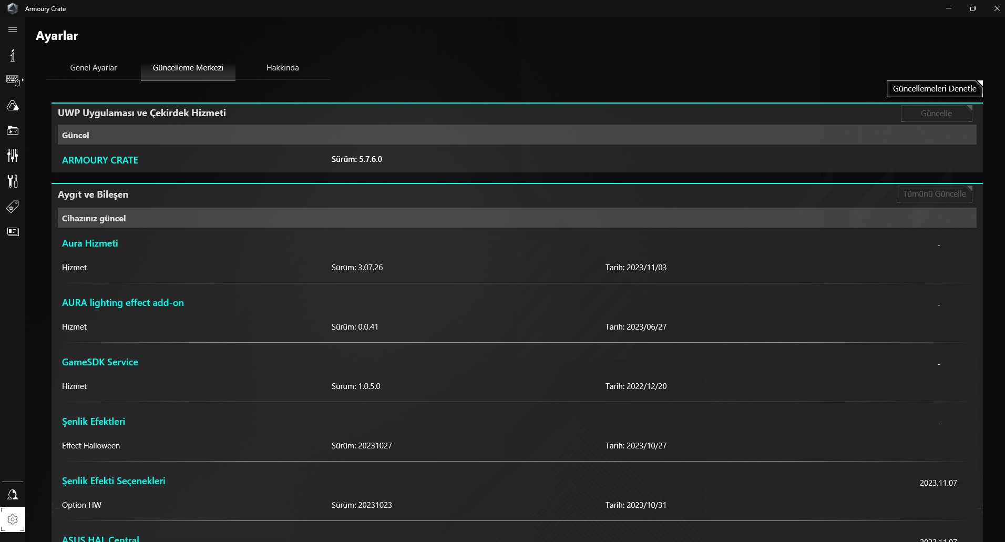Click the Effect Halloween label
The width and height of the screenshot is (1005, 542).
(x=91, y=446)
